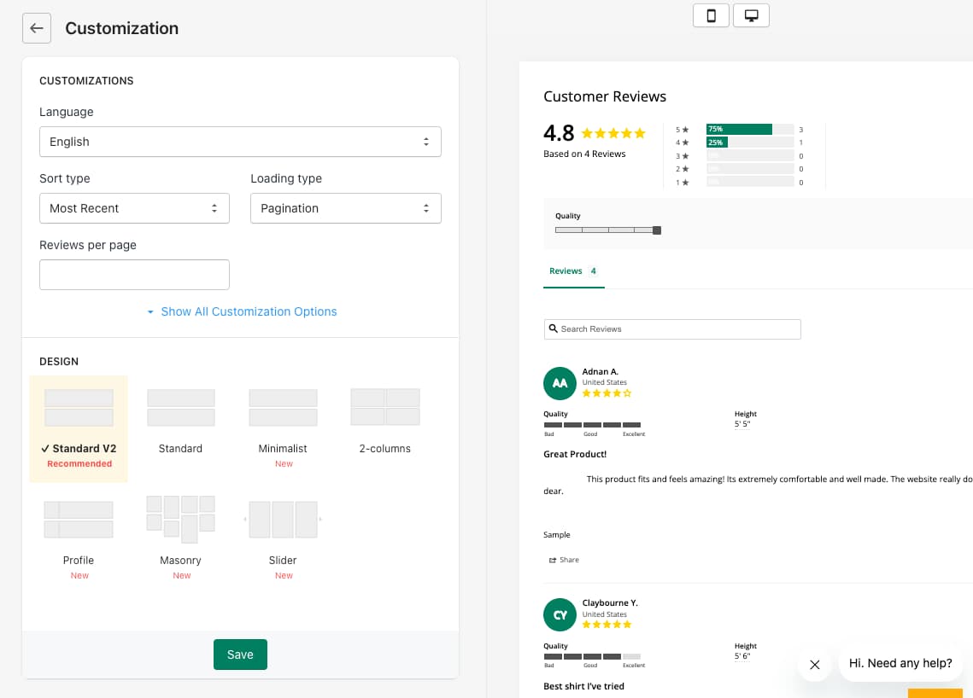Image resolution: width=973 pixels, height=698 pixels.
Task: Click Claybourne Y.'s star rating
Action: pyautogui.click(x=607, y=625)
